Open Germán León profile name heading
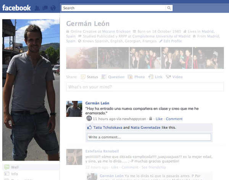Screen dimensions: 229x180 click(x=88, y=24)
